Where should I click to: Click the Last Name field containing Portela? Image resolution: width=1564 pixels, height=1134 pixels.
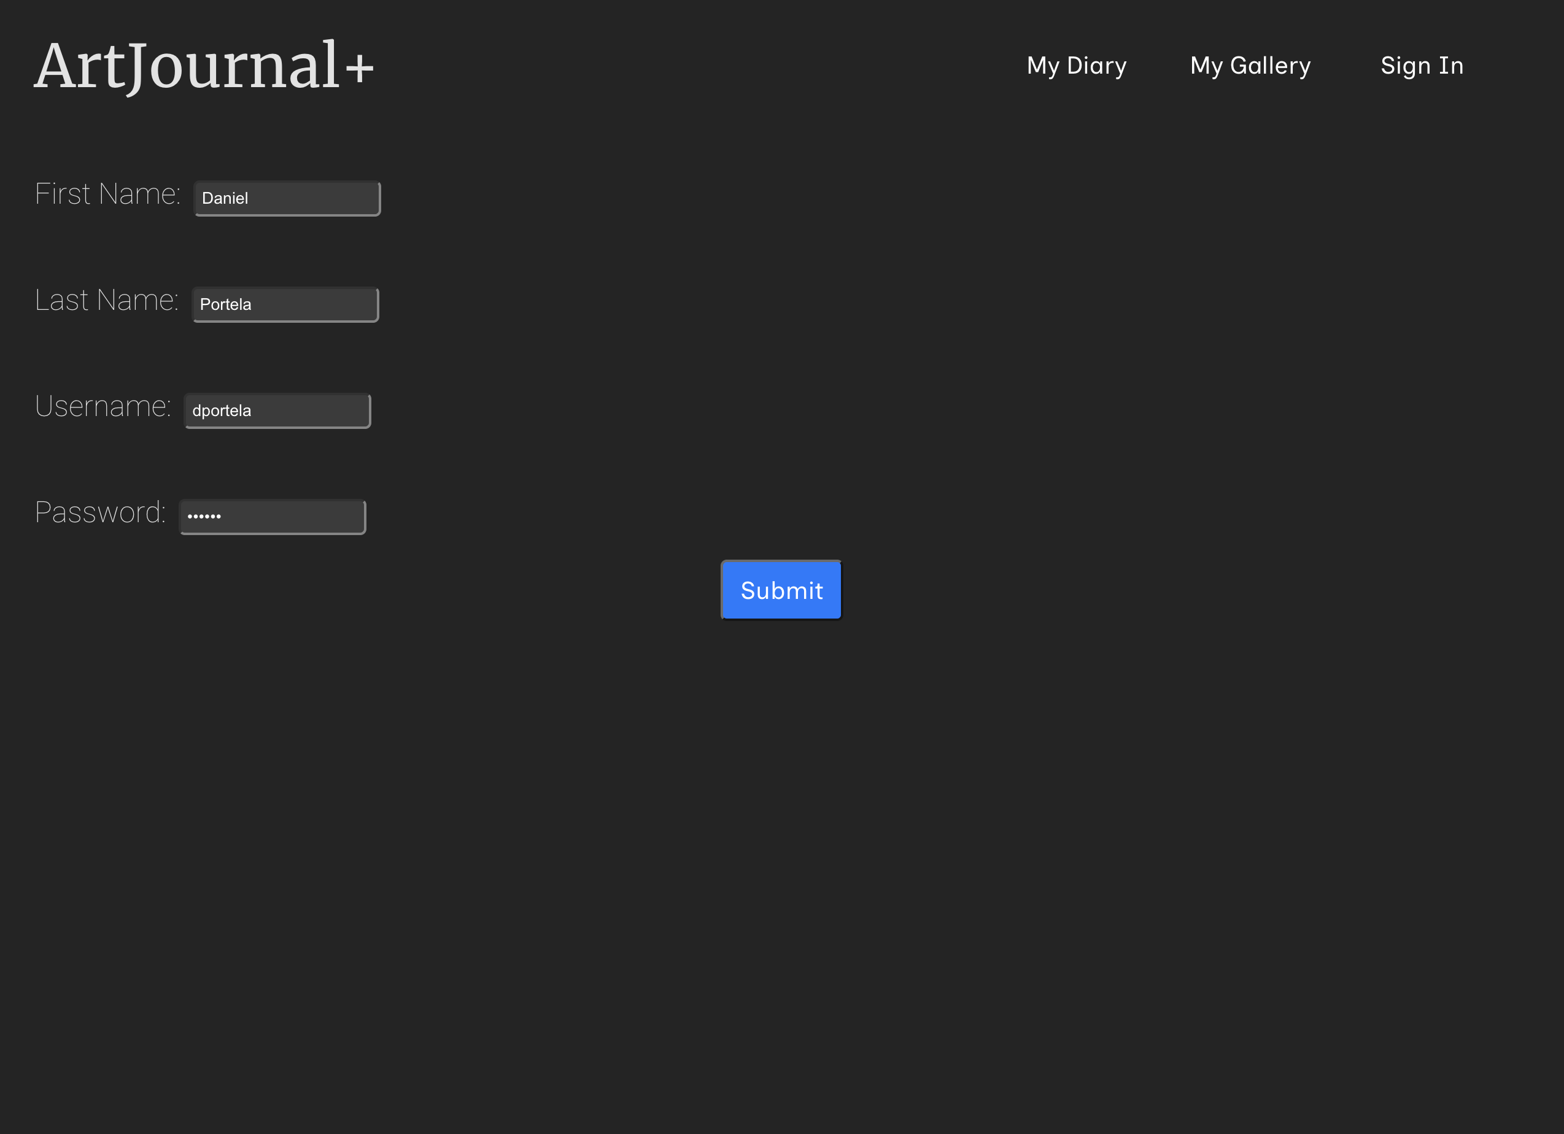285,305
